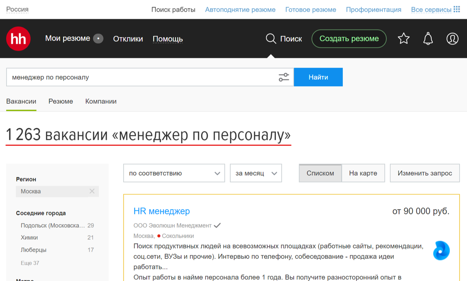Remove the Москва region filter

pos(92,191)
